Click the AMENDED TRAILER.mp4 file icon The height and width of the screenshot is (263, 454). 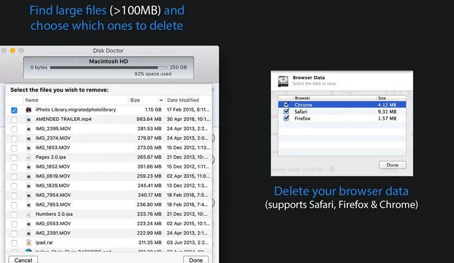coord(28,120)
